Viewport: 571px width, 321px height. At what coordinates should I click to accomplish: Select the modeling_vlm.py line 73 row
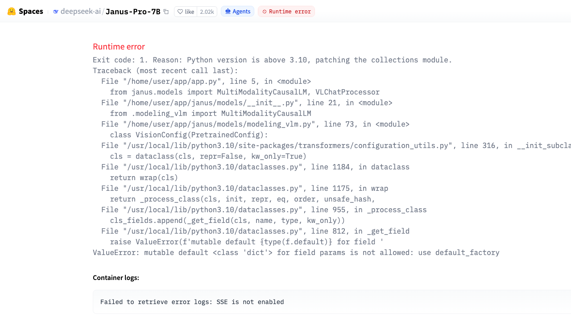pyautogui.click(x=255, y=124)
